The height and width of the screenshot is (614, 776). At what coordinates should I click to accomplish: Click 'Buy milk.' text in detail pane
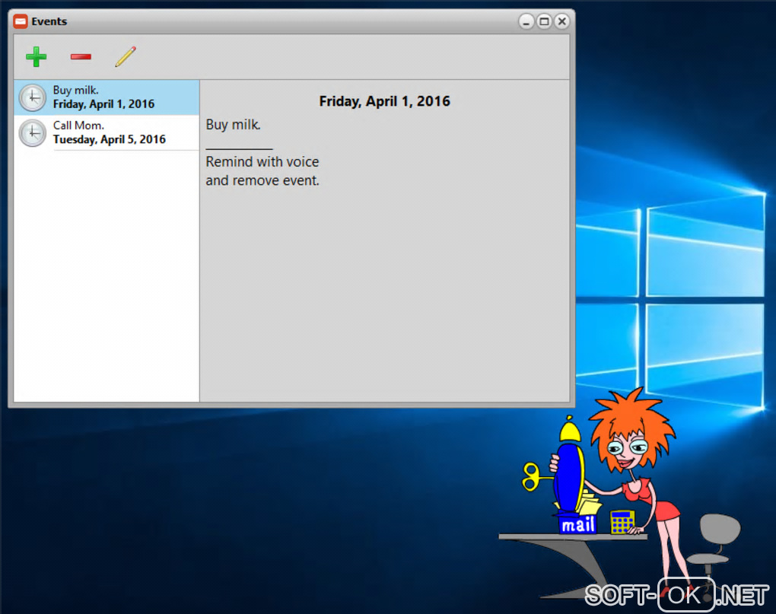click(x=233, y=125)
